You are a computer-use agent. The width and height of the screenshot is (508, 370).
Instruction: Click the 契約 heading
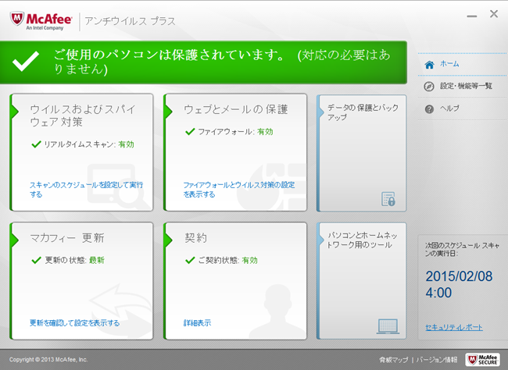(x=195, y=238)
